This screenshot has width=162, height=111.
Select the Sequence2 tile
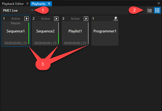[x=45, y=31]
